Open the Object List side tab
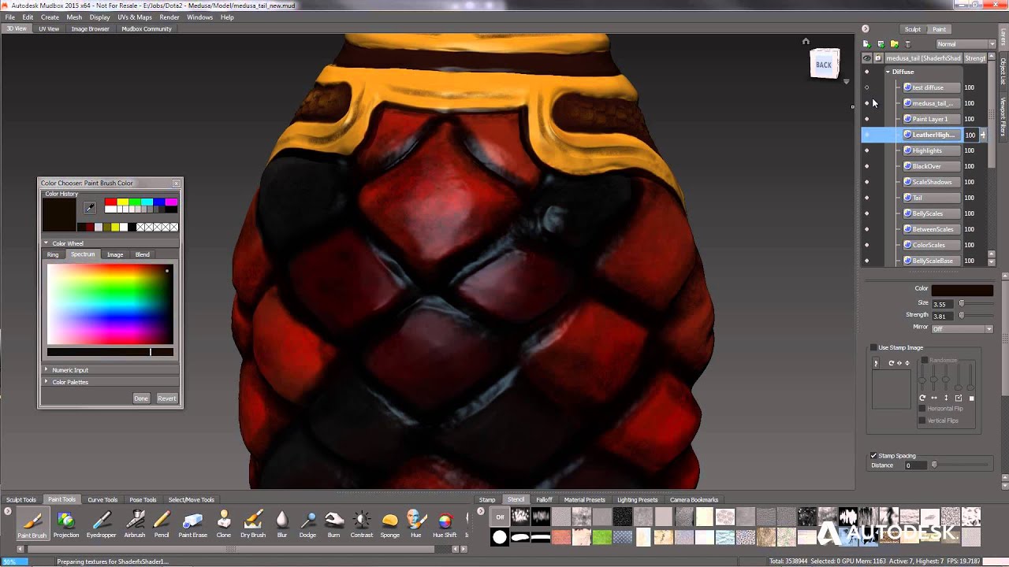1009x567 pixels. click(x=1003, y=71)
